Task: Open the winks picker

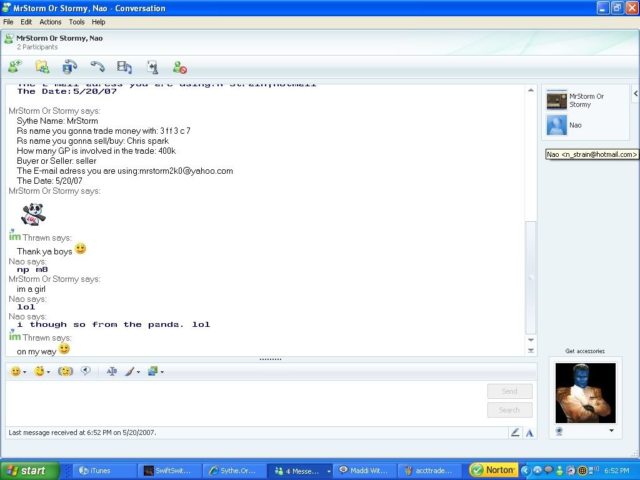Action: tap(39, 371)
